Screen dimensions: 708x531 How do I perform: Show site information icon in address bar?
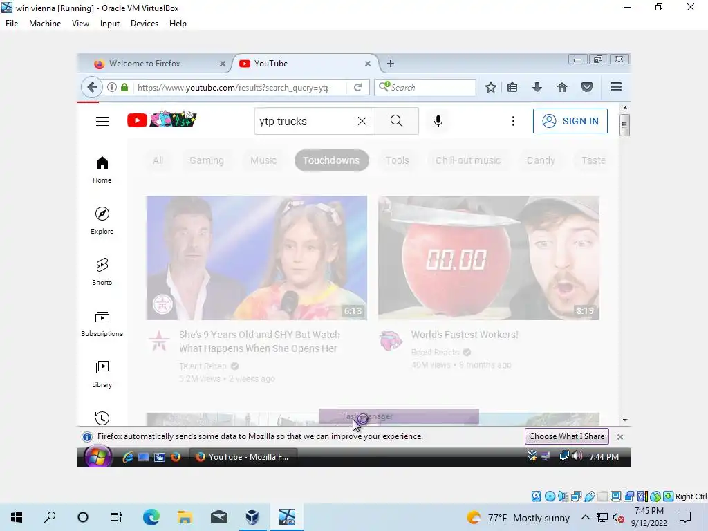[x=111, y=87]
